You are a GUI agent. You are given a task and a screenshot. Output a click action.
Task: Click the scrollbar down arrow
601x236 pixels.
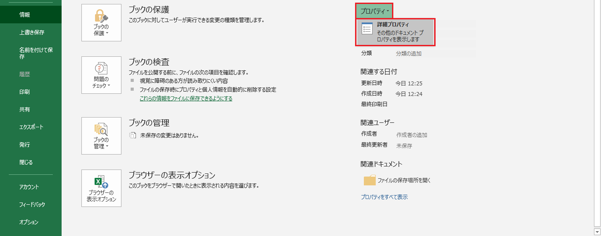(x=597, y=232)
